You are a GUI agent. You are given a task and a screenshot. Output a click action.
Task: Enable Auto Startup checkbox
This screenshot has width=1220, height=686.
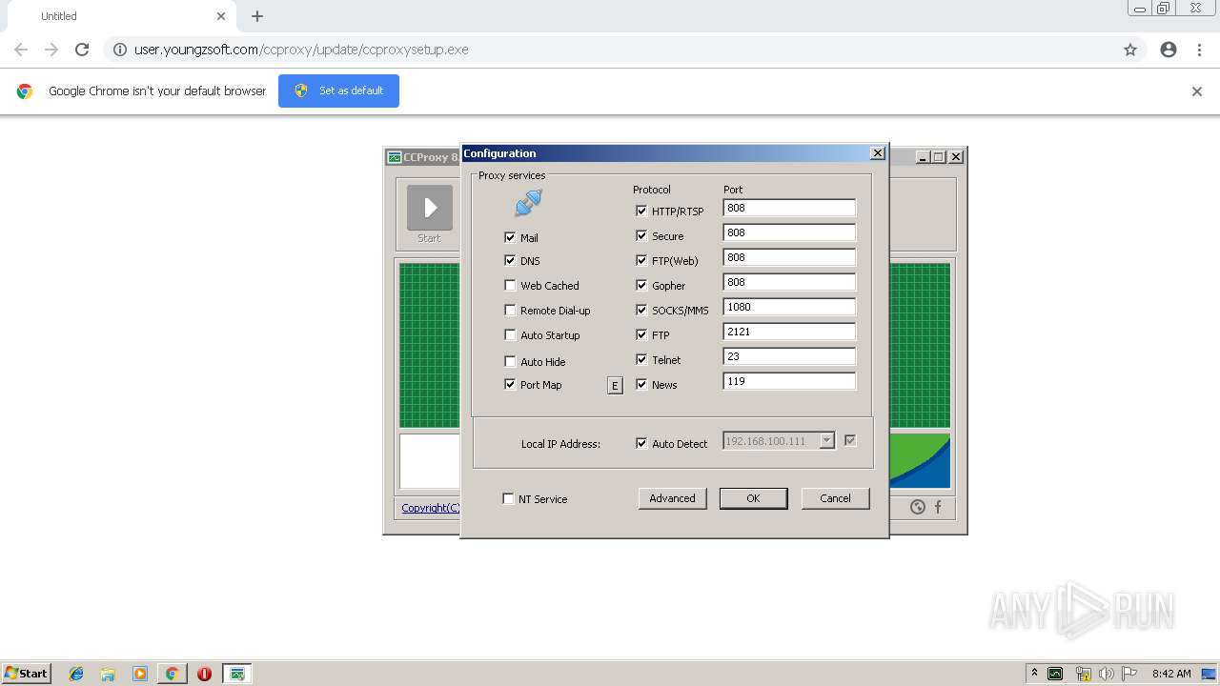pyautogui.click(x=510, y=334)
